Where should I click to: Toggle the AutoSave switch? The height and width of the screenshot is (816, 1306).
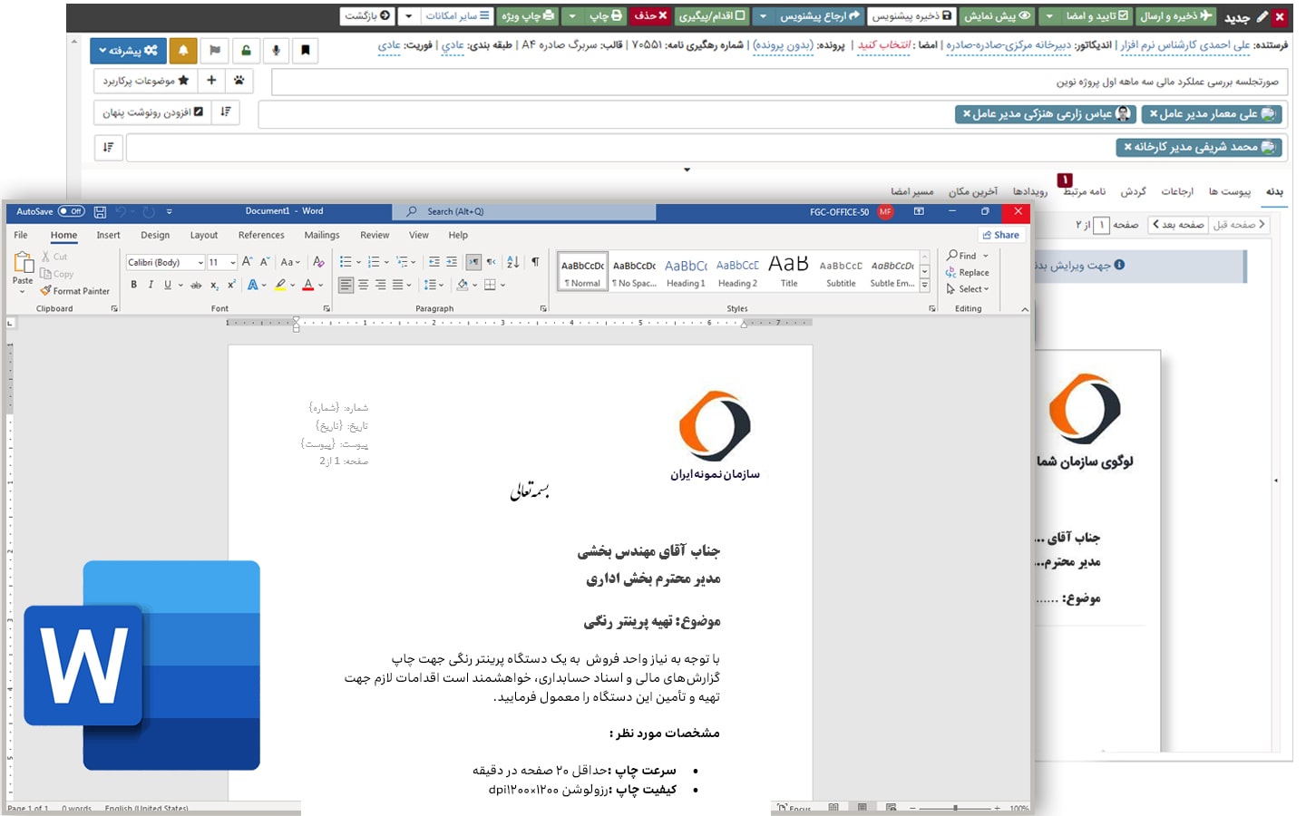click(x=71, y=211)
